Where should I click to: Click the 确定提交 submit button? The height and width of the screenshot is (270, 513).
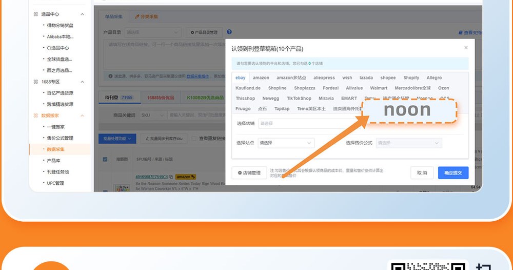pyautogui.click(x=453, y=173)
